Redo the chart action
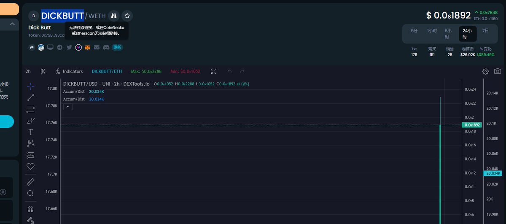Viewport: 506px width, 224px height. [x=242, y=71]
